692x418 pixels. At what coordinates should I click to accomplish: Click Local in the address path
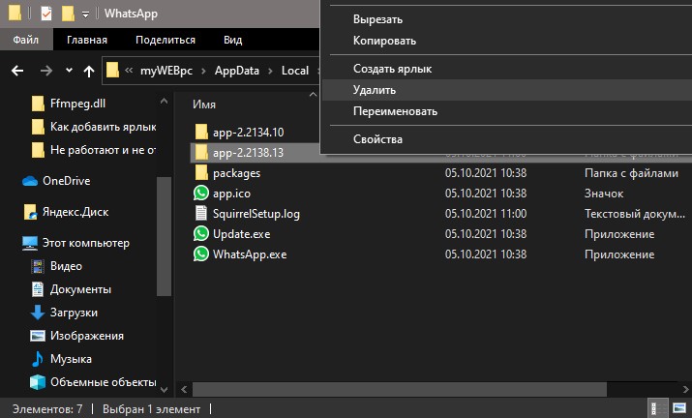[295, 71]
